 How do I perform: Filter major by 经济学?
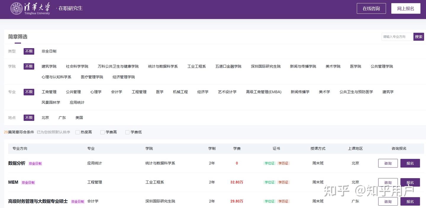click(x=203, y=92)
